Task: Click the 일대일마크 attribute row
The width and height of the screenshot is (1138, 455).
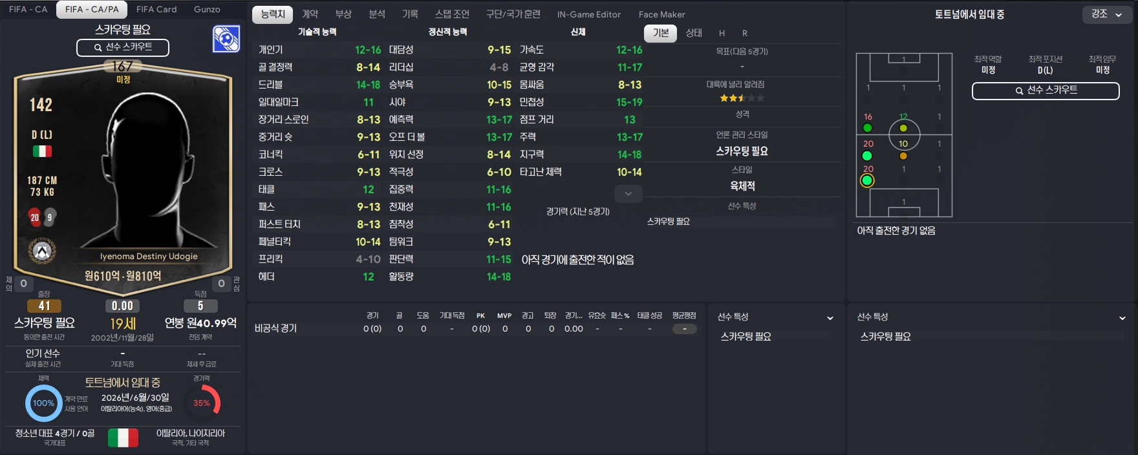Action: click(319, 102)
